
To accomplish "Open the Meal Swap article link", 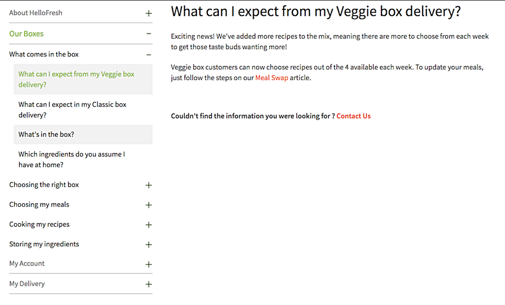I will (x=271, y=78).
